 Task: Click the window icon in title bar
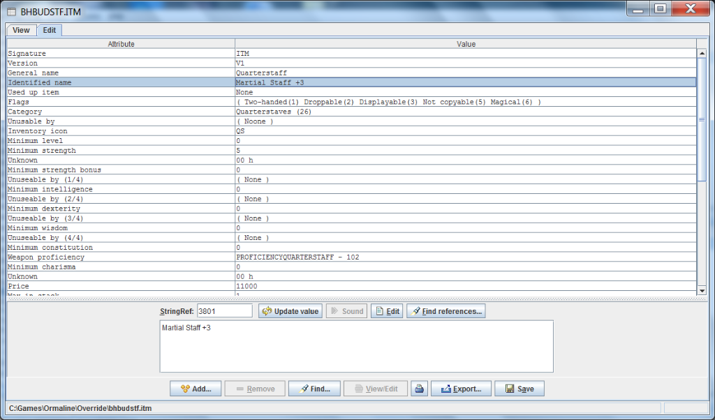tap(11, 10)
